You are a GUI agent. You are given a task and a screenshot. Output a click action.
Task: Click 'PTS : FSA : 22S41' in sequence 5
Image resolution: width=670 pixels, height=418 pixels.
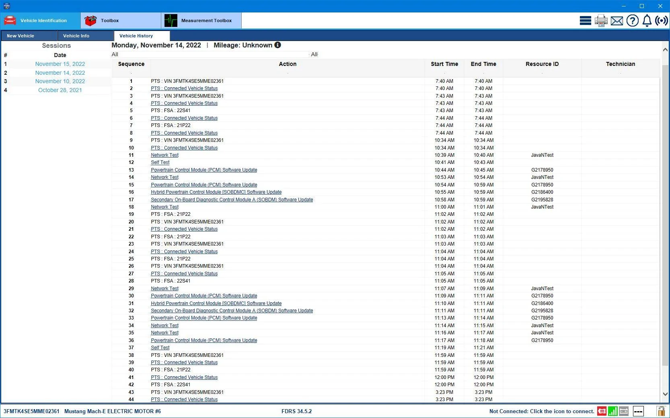(171, 111)
